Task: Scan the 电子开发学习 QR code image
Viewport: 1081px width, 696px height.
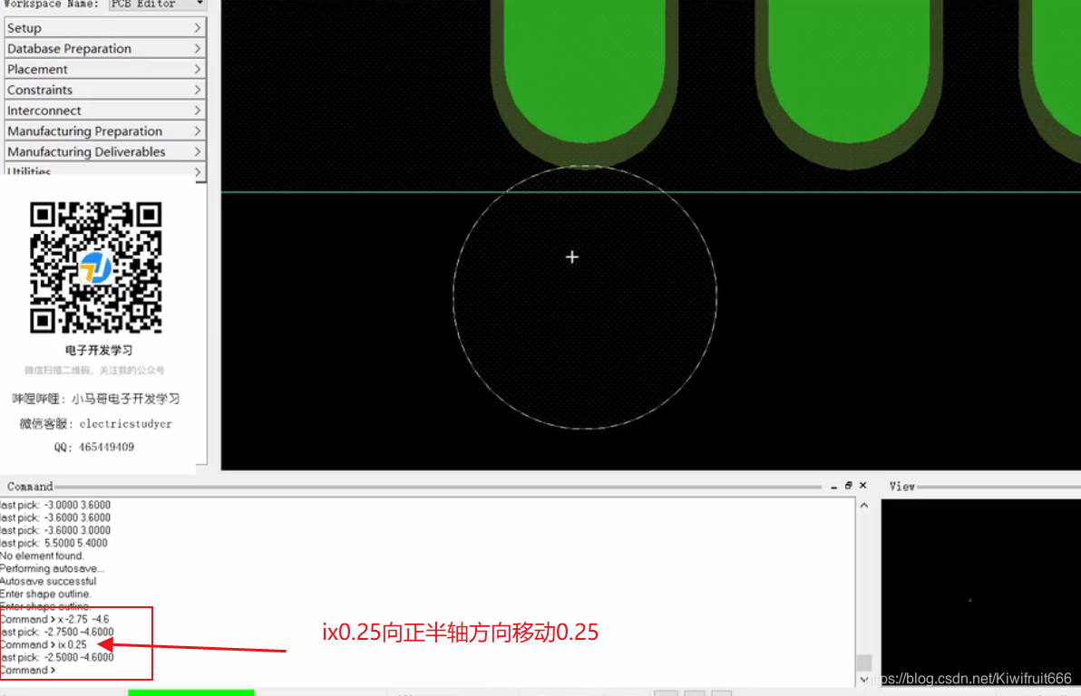Action: click(x=95, y=269)
